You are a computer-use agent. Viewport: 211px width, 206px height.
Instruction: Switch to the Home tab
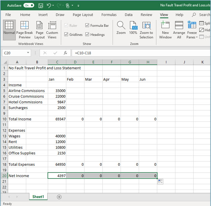pos(25,15)
